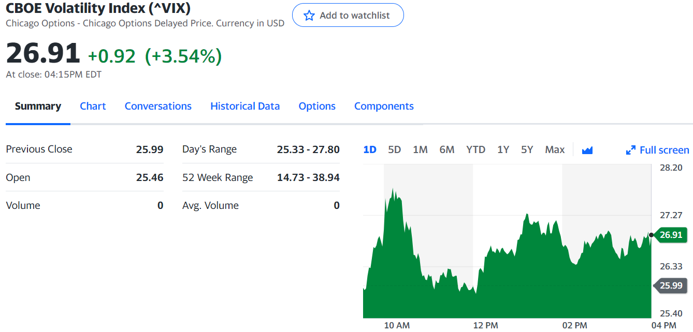Select the 1Y chart range

[x=503, y=149]
